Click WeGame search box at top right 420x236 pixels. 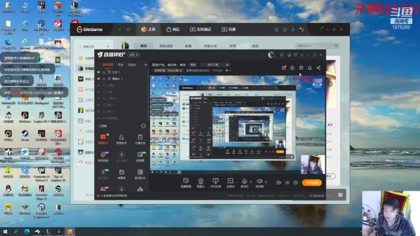317,46
